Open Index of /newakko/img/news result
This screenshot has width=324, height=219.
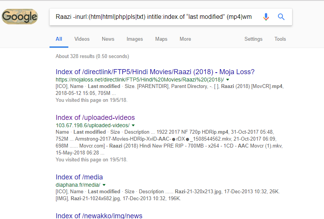[x=99, y=216]
